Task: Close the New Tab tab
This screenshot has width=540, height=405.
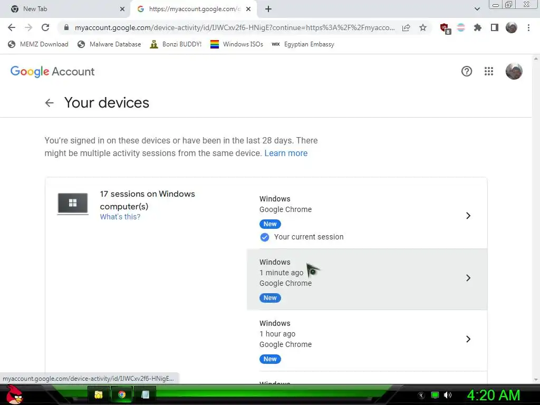Action: (x=122, y=9)
